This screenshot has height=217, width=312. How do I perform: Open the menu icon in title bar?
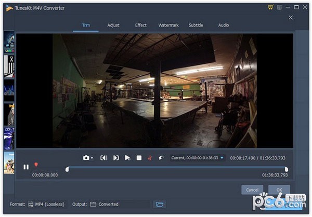click(x=279, y=7)
